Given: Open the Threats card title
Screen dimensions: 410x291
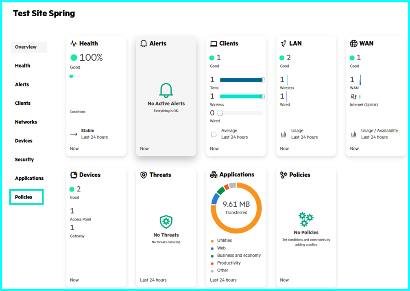Looking at the screenshot, I should point(160,175).
